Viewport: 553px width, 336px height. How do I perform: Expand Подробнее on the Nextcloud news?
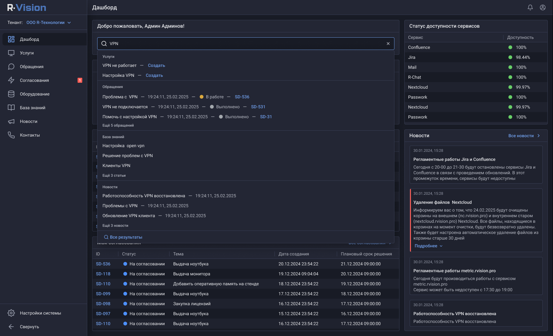point(429,246)
